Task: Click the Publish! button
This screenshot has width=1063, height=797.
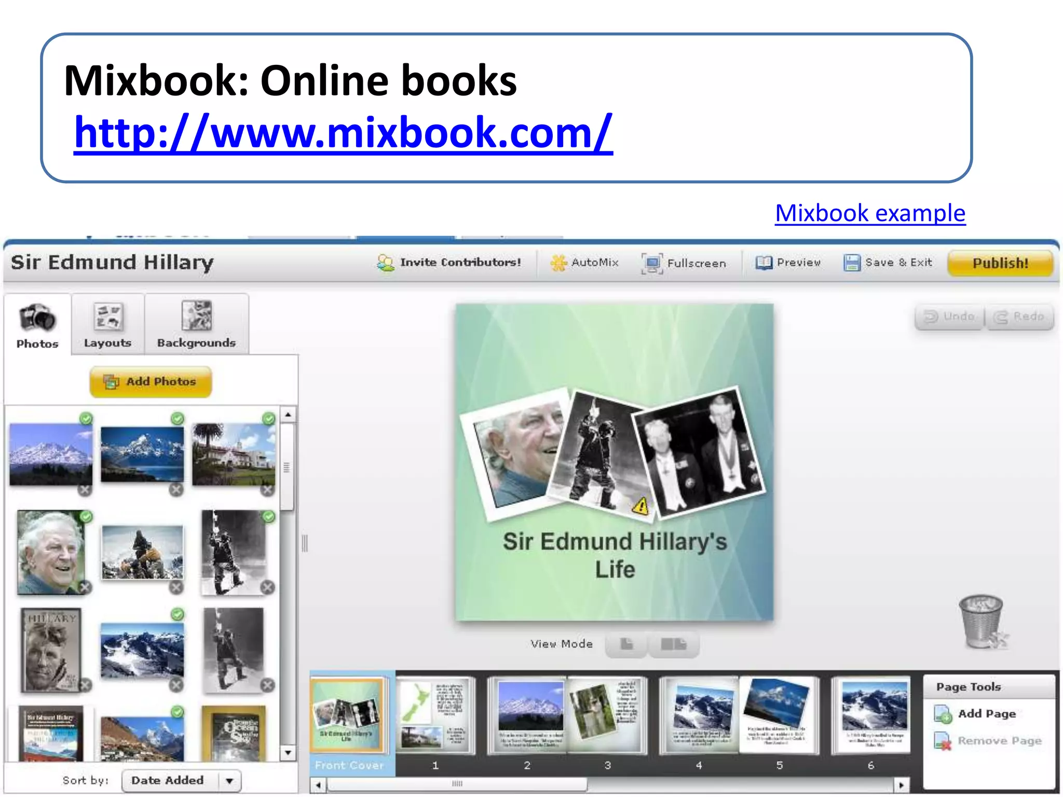Action: [x=1000, y=263]
